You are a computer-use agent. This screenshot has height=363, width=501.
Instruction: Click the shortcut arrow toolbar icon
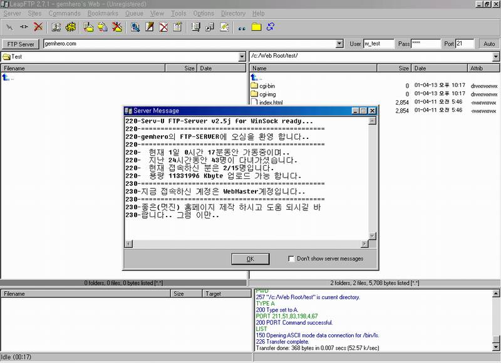210,27
